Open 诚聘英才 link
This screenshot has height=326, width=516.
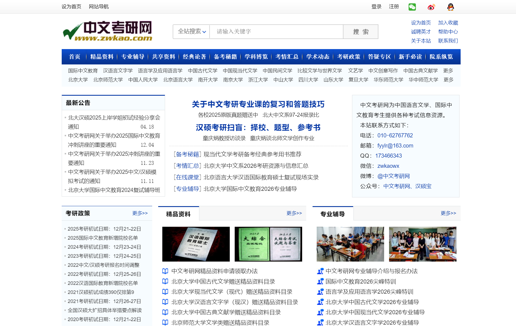click(421, 32)
